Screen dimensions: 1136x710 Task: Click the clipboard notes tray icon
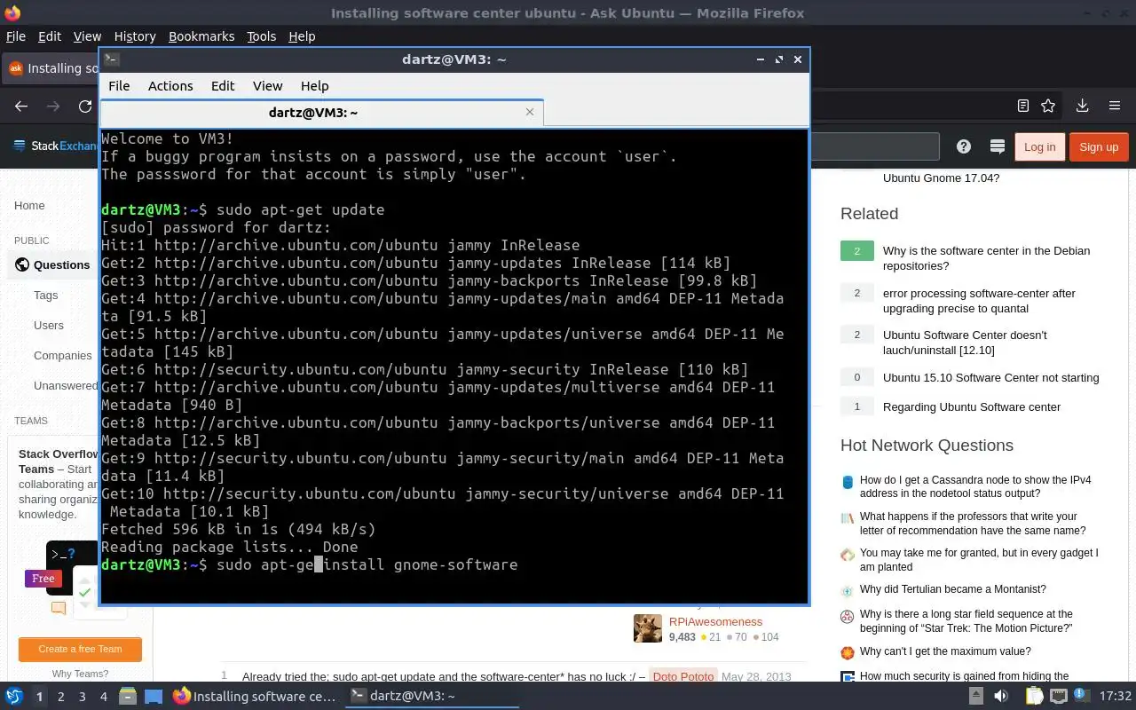[x=1034, y=696]
